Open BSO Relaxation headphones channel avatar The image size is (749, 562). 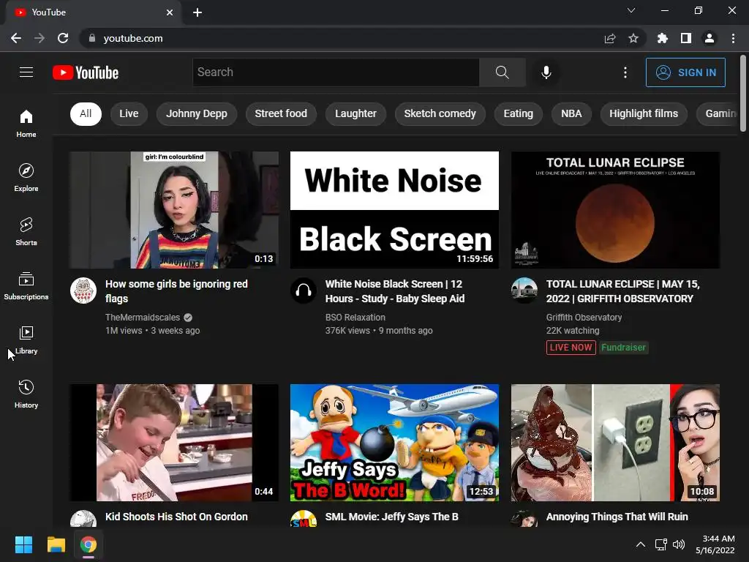304,291
